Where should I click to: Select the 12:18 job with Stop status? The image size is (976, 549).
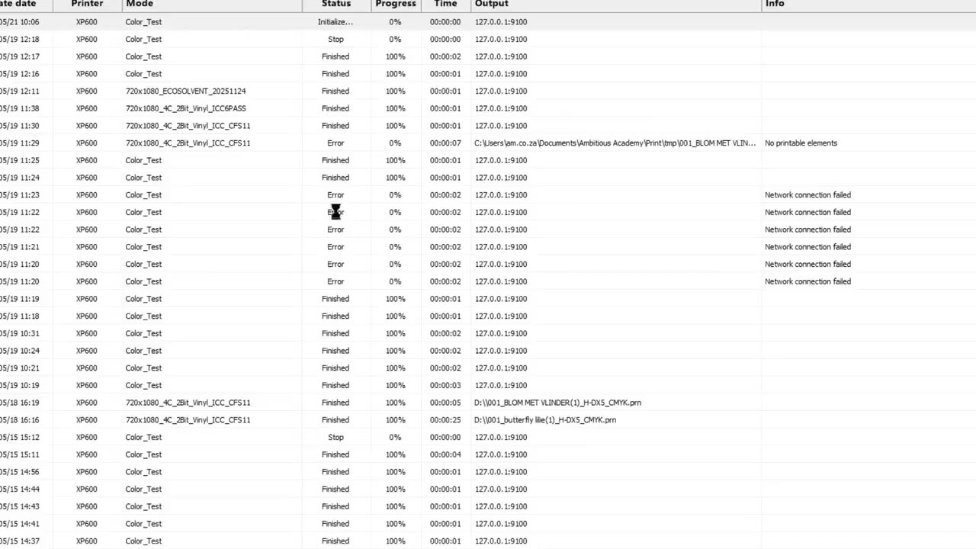tap(488, 39)
